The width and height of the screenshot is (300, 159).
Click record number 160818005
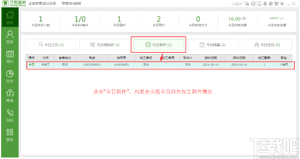pyautogui.click(x=121, y=65)
